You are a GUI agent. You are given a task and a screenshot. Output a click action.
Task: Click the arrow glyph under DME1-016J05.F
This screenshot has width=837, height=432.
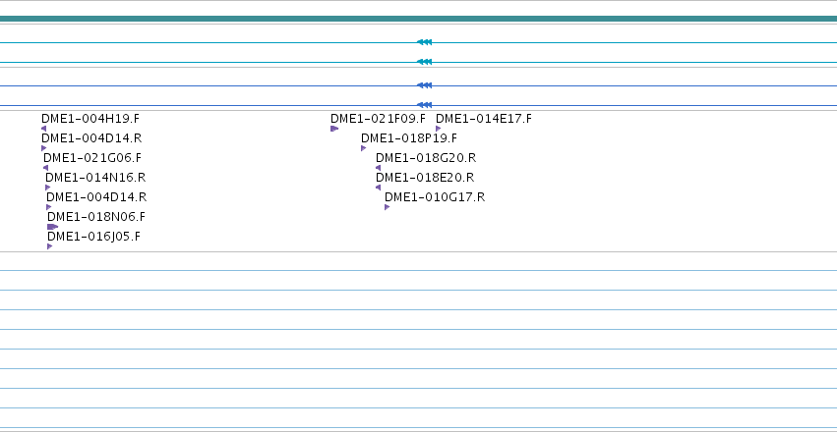tap(49, 246)
